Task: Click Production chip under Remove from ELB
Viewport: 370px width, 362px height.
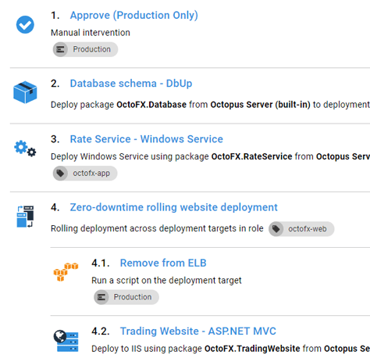Action: click(x=126, y=297)
